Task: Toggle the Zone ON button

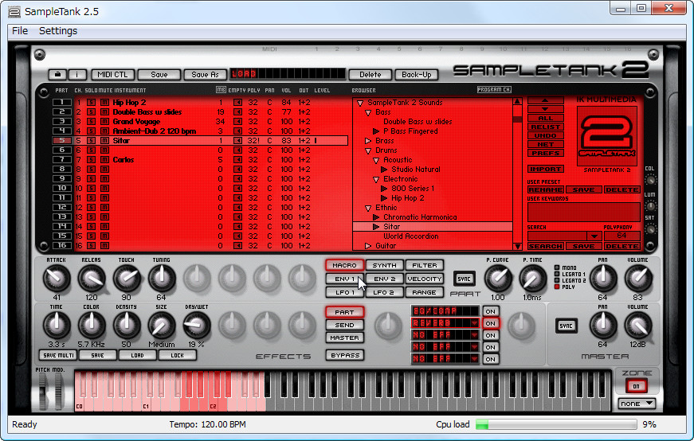Action: [636, 386]
